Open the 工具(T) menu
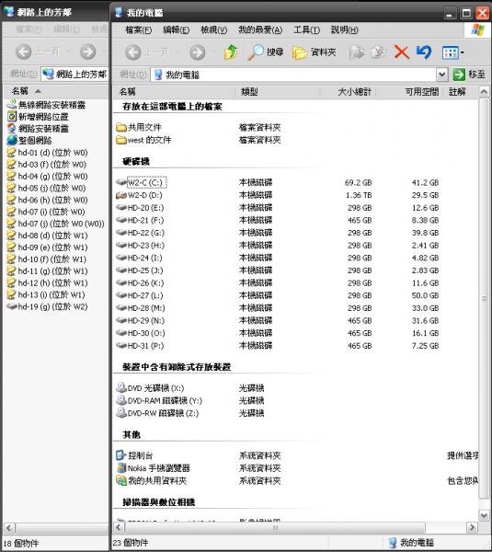This screenshot has width=492, height=552. [306, 30]
